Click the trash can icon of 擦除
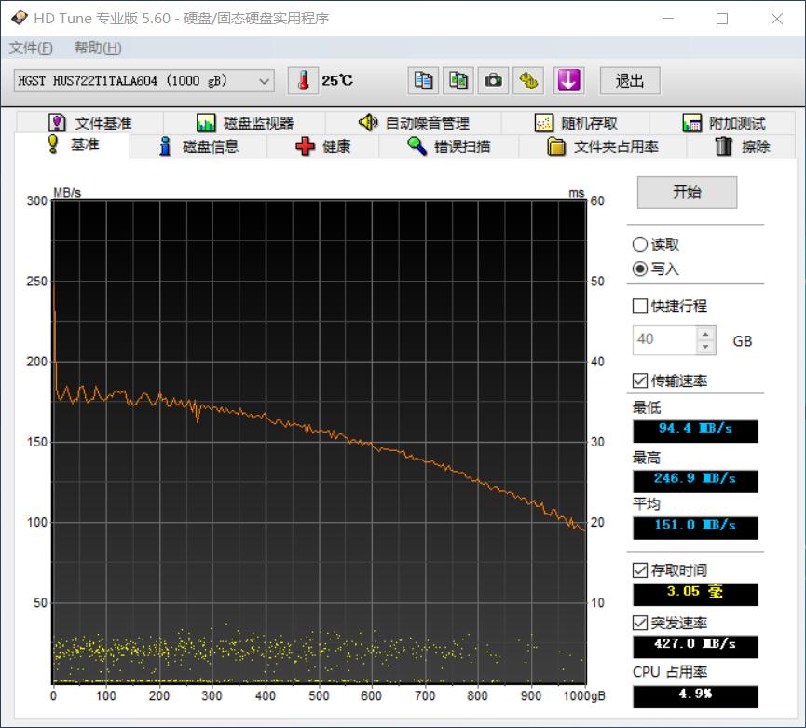Viewport: 806px width, 728px height. (723, 146)
